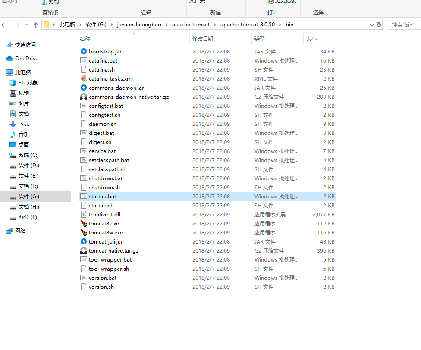
Task: Select the startup.bat file
Action: point(102,197)
